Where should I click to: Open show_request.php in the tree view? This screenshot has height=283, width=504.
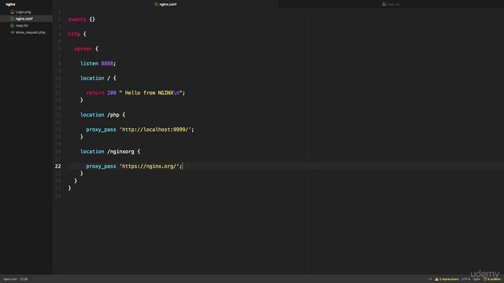click(31, 32)
